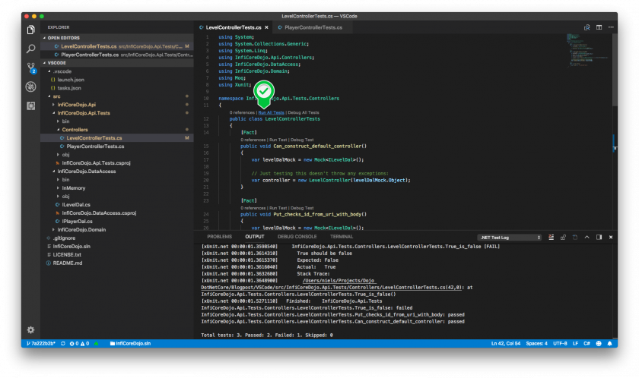This screenshot has width=639, height=378.
Task: Close the output panel
Action: pyautogui.click(x=611, y=237)
